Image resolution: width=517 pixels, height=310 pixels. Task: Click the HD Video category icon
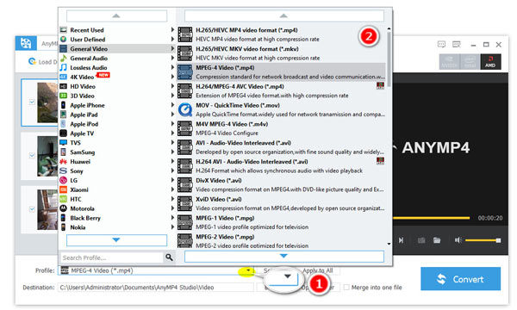click(x=63, y=86)
